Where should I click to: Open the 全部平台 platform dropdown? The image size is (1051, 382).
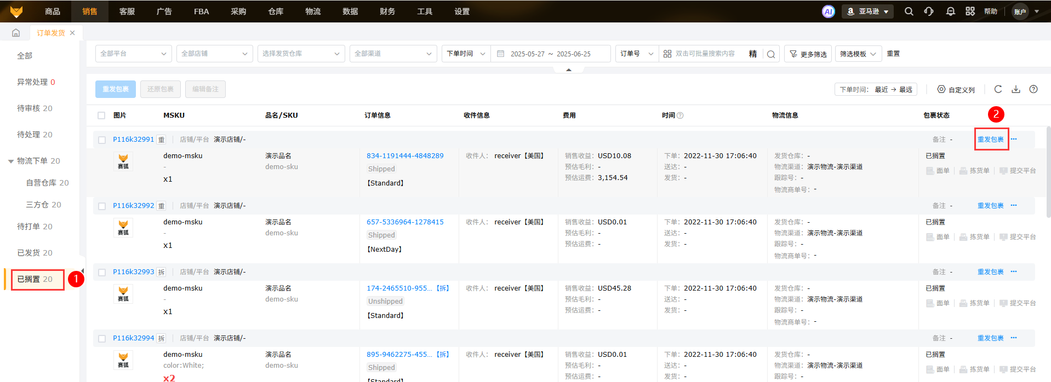pos(133,54)
